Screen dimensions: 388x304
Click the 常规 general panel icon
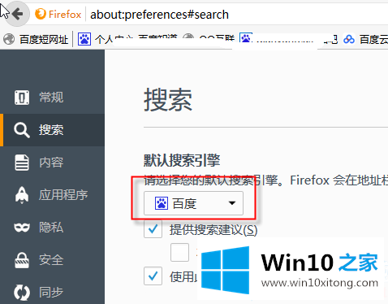coord(22,98)
